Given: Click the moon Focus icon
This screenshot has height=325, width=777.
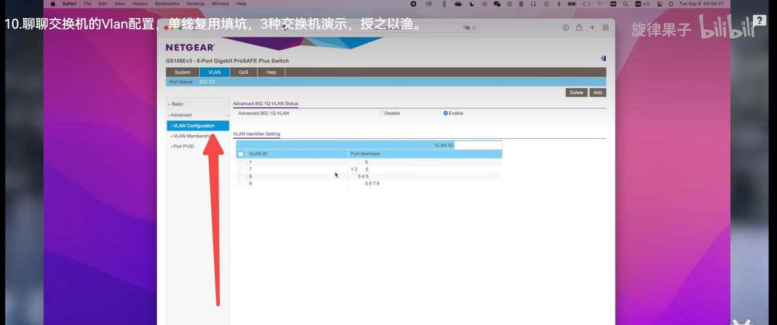Looking at the screenshot, I should click(x=472, y=4).
